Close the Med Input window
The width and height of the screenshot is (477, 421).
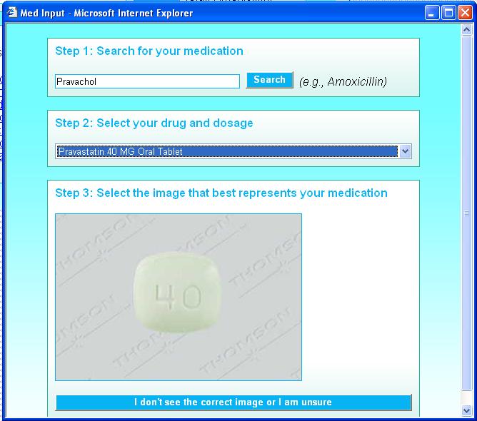(x=465, y=13)
